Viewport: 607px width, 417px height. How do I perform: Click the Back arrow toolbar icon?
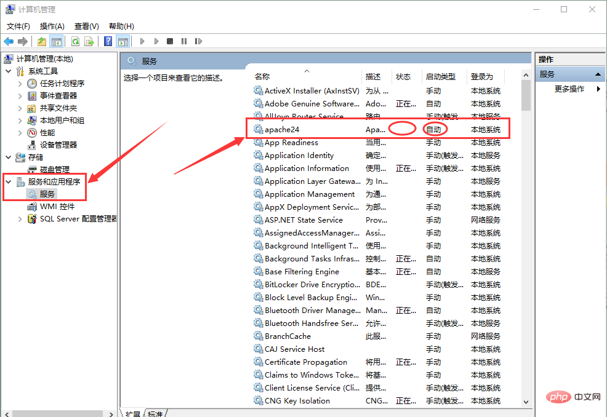pyautogui.click(x=9, y=41)
